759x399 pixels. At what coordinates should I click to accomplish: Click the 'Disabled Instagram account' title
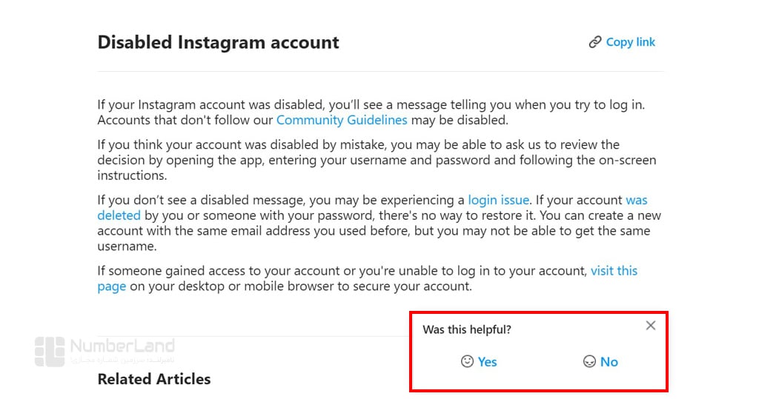(219, 42)
